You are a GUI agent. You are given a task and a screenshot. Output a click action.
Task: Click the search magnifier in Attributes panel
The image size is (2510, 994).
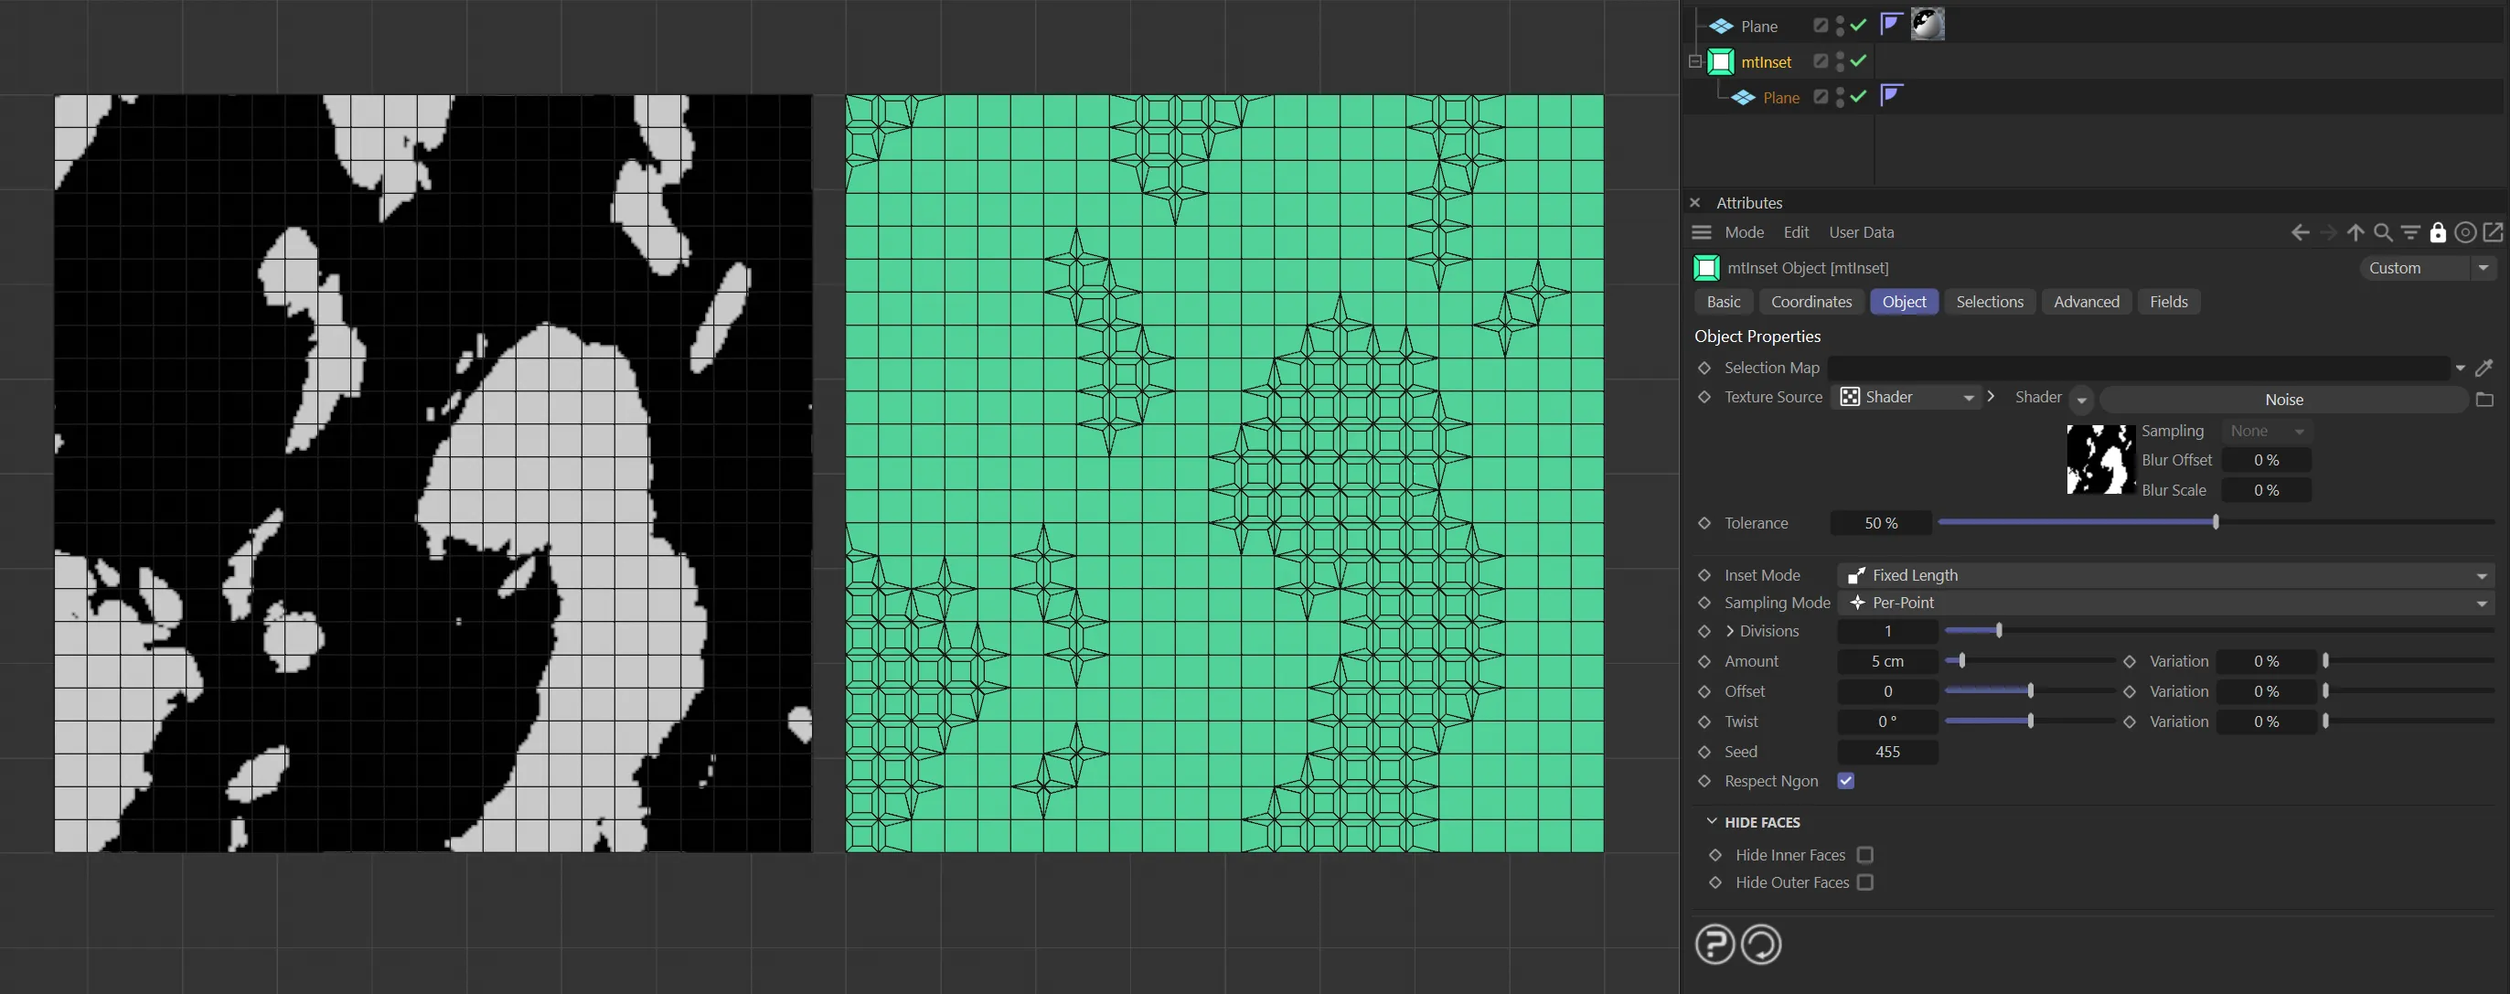tap(2382, 232)
